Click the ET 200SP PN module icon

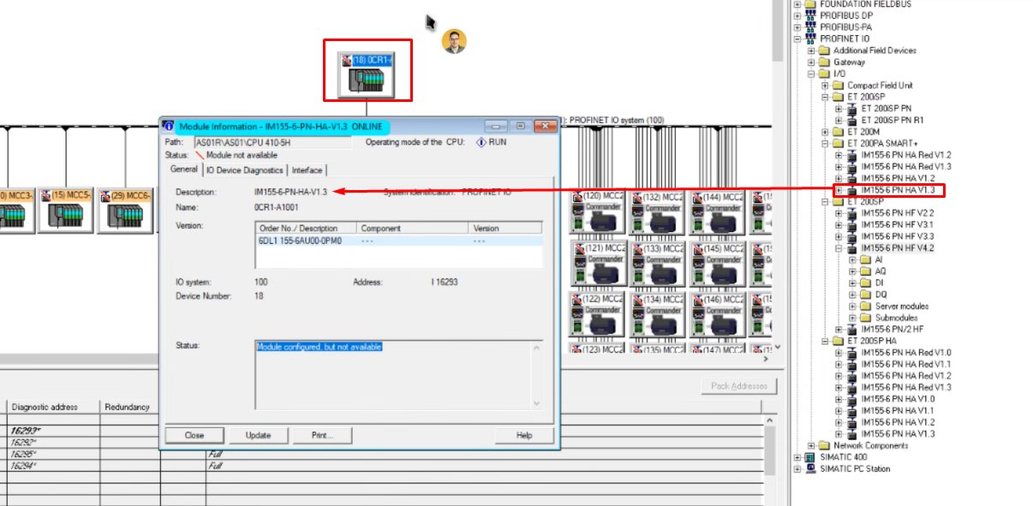[x=852, y=109]
